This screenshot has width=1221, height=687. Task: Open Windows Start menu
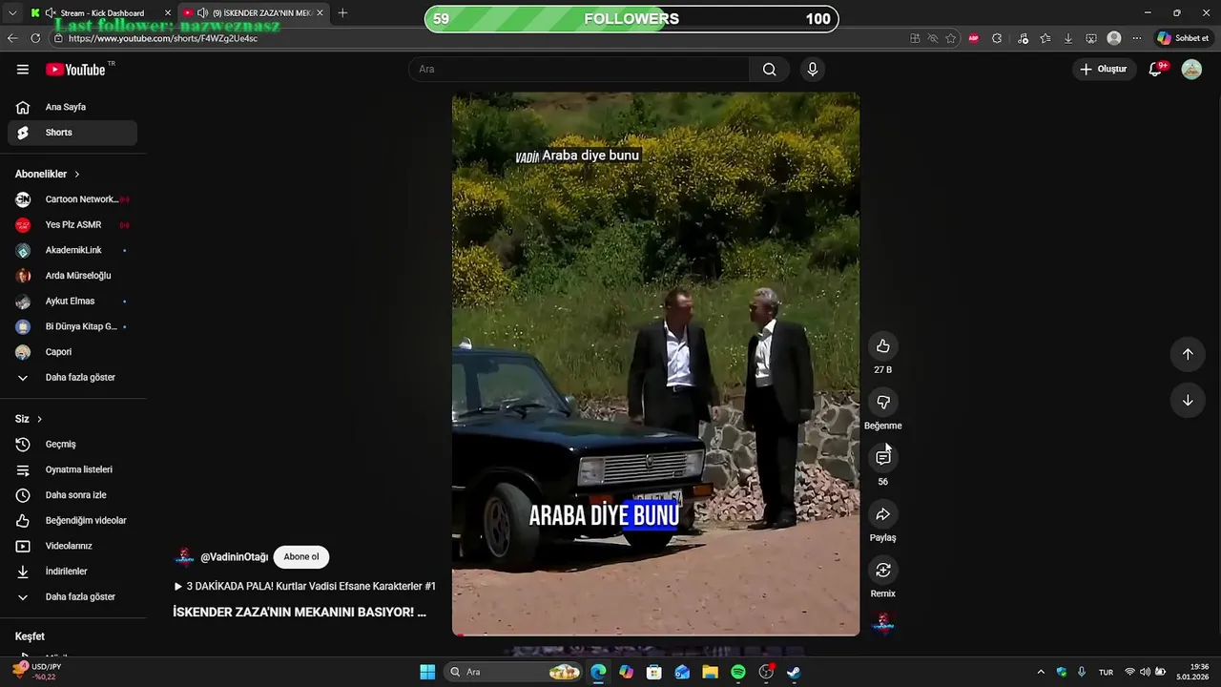(x=427, y=672)
